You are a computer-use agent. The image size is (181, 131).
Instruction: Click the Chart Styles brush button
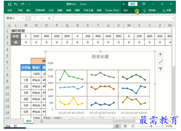[160, 62]
